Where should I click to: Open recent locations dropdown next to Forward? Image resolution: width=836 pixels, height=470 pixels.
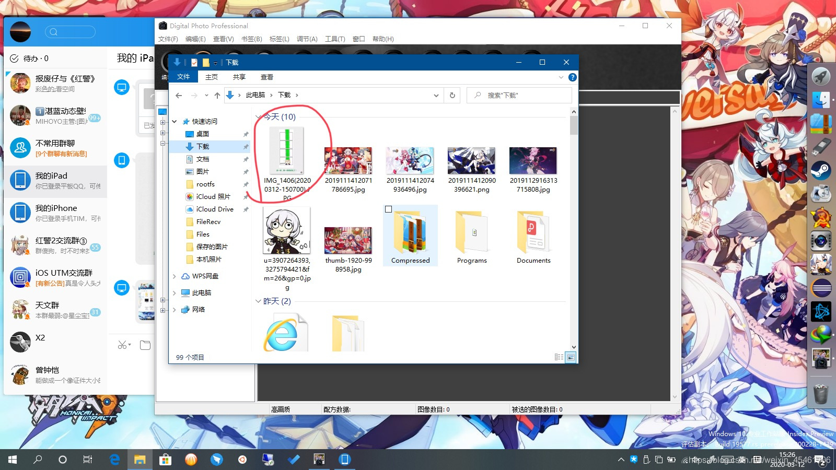206,95
